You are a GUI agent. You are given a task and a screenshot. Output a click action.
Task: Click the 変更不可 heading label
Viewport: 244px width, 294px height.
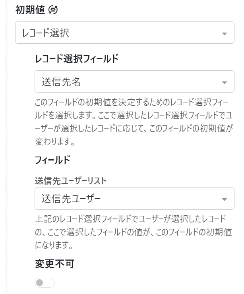(54, 263)
